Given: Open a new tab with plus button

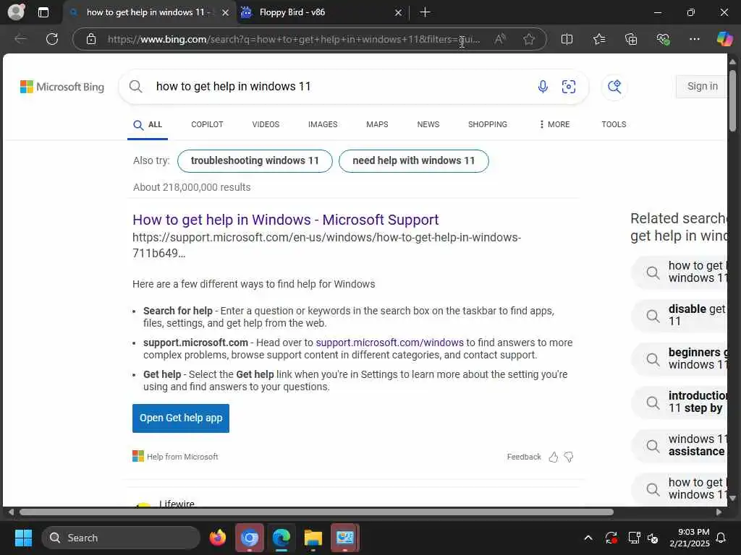Looking at the screenshot, I should tap(425, 12).
